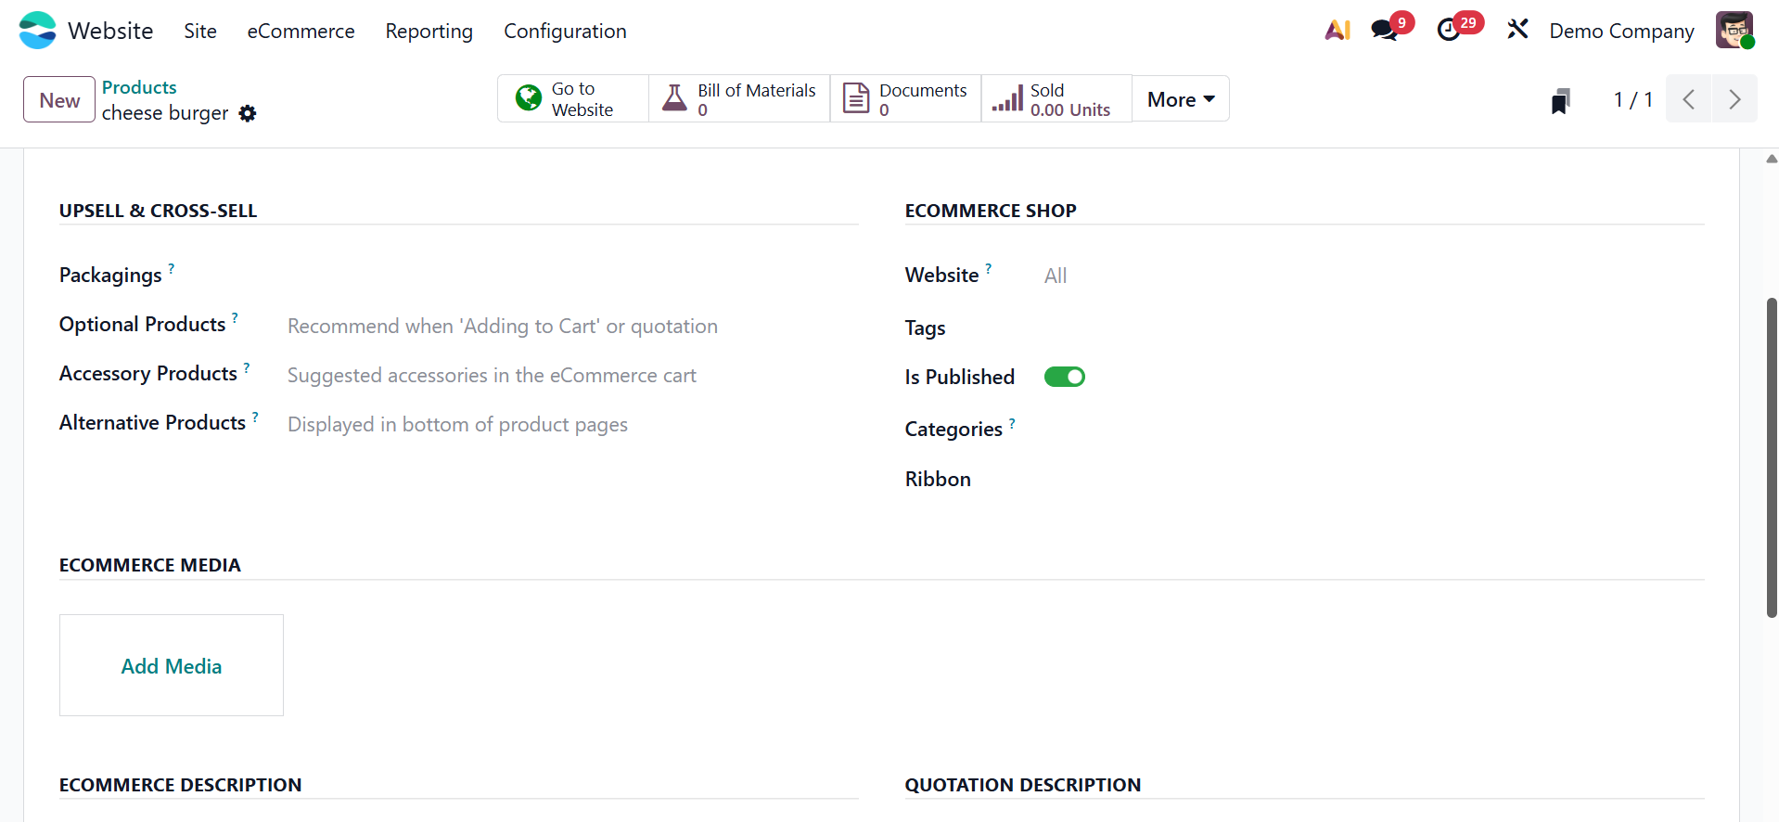This screenshot has width=1779, height=822.
Task: Open the activities clock icon
Action: pyautogui.click(x=1449, y=31)
